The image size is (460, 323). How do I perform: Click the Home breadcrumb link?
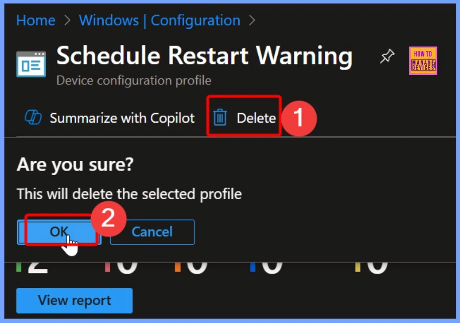click(x=36, y=20)
